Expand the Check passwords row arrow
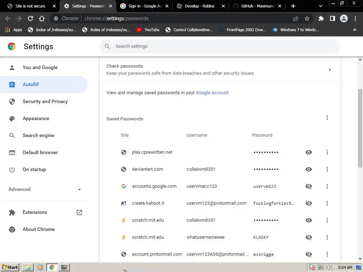The width and height of the screenshot is (363, 272). 330,70
